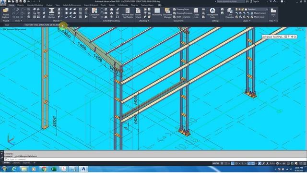Viewport: 307px width, 173px height.
Task: Click the Help question mark icon
Action: [x=282, y=1]
